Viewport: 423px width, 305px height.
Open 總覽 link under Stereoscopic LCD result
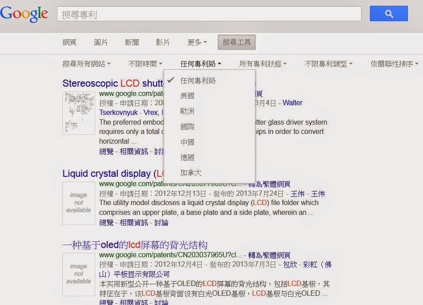pos(106,152)
